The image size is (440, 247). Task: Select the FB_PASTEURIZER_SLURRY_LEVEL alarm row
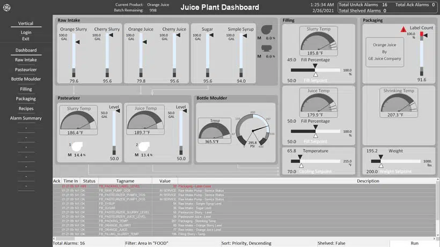(244, 212)
